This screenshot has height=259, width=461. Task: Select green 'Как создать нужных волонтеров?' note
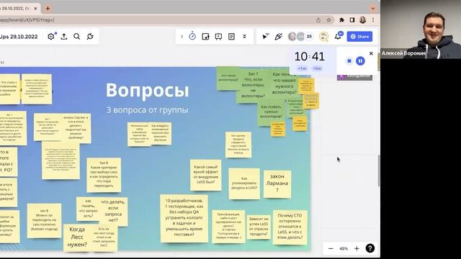click(271, 112)
